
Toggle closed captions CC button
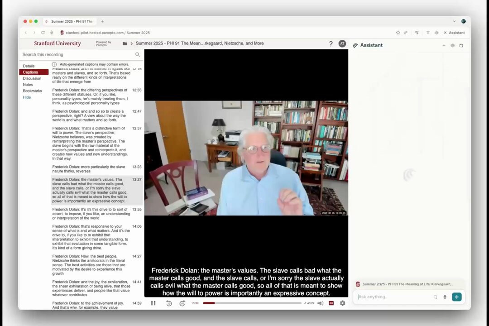[x=331, y=303]
